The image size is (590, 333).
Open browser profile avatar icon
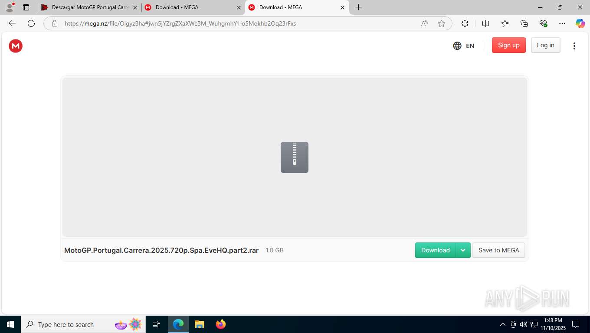[10, 7]
